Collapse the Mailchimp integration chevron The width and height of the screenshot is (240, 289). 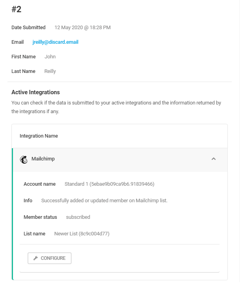213,158
